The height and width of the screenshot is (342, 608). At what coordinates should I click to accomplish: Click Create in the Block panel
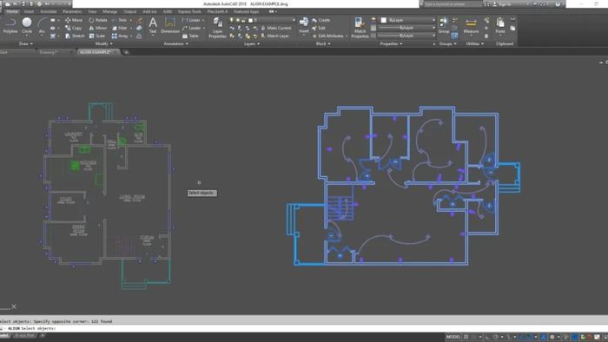321,20
